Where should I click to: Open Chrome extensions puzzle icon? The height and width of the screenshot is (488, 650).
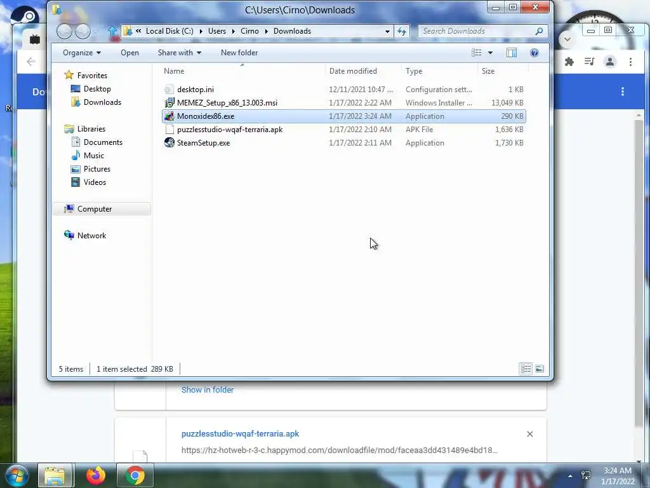pos(569,62)
